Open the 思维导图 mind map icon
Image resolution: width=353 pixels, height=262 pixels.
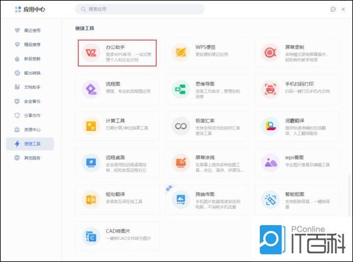pyautogui.click(x=181, y=89)
